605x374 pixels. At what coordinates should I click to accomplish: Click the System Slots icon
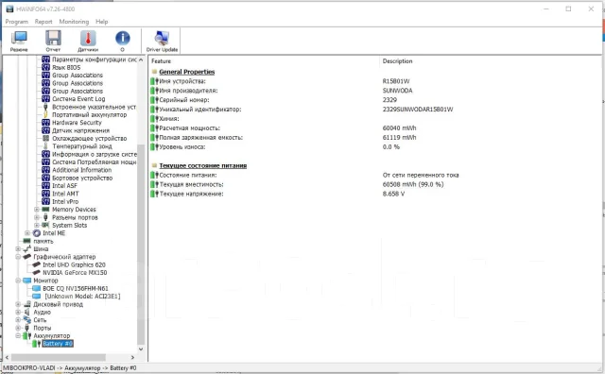tap(46, 225)
